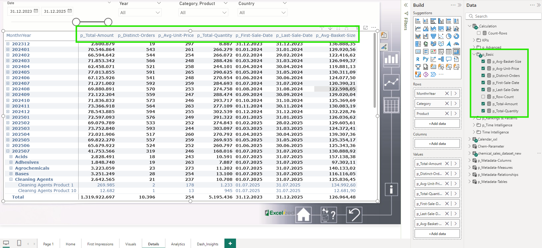This screenshot has height=248, width=542.
Task: Add a new page with plus button
Action: click(230, 243)
